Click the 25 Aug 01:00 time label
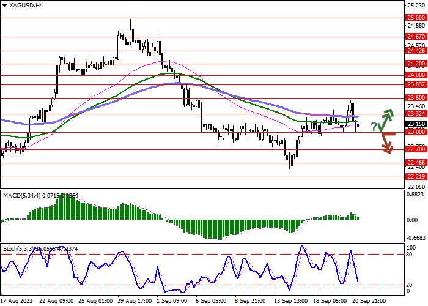 pos(95,301)
